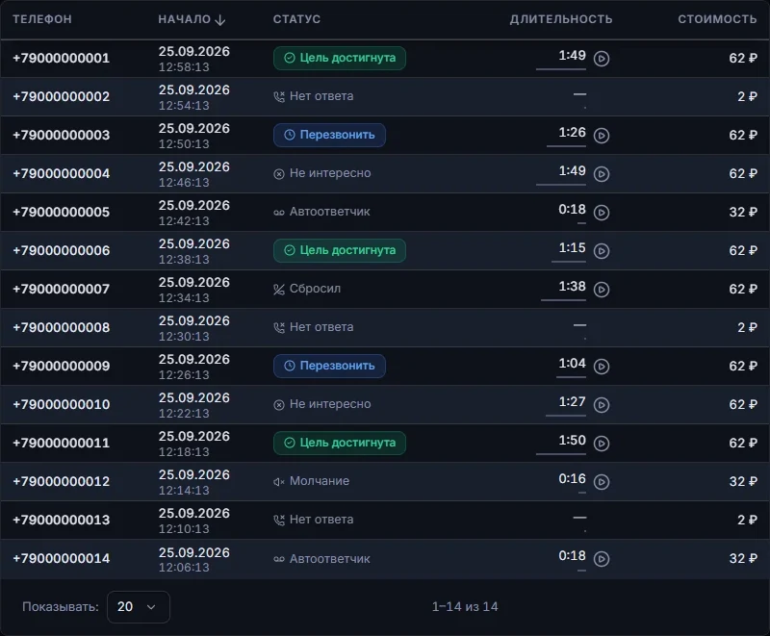Click the Статус column header
Viewport: 770px width, 636px height.
click(296, 19)
